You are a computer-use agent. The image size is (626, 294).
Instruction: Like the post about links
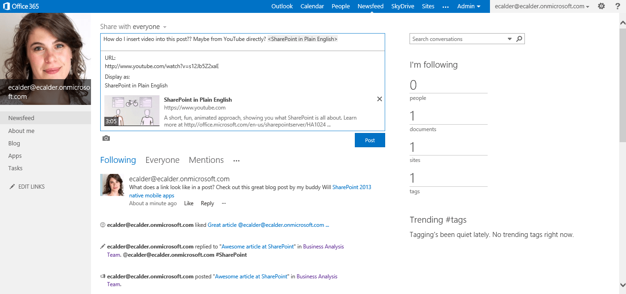[189, 203]
